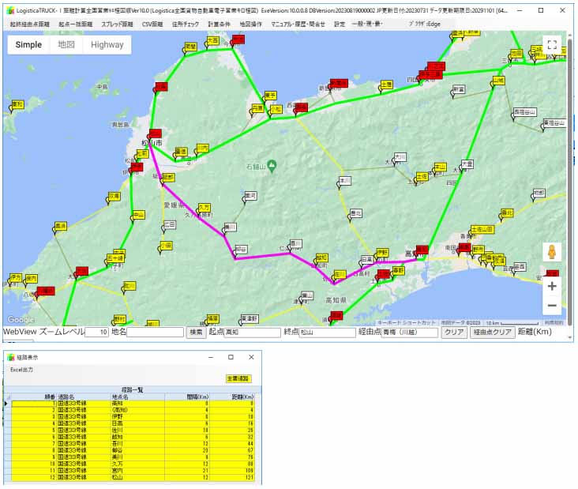Open the ブラウザ:Edge menu item
Viewport: 578px width, 489px height.
click(x=424, y=24)
